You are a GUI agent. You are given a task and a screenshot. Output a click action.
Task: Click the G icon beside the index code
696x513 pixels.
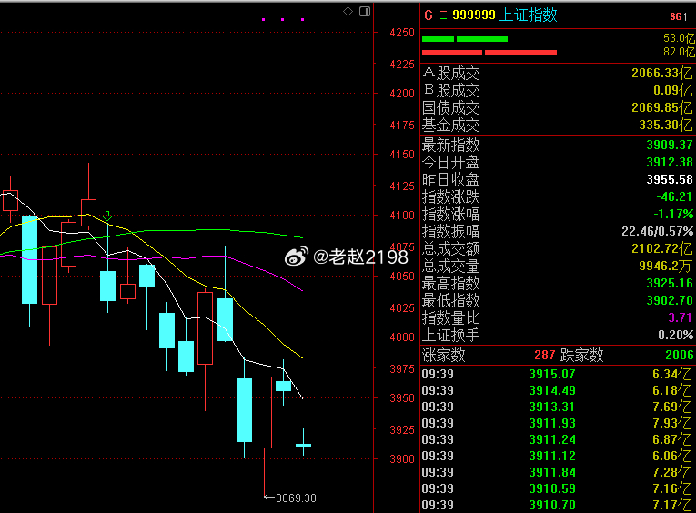coord(429,15)
